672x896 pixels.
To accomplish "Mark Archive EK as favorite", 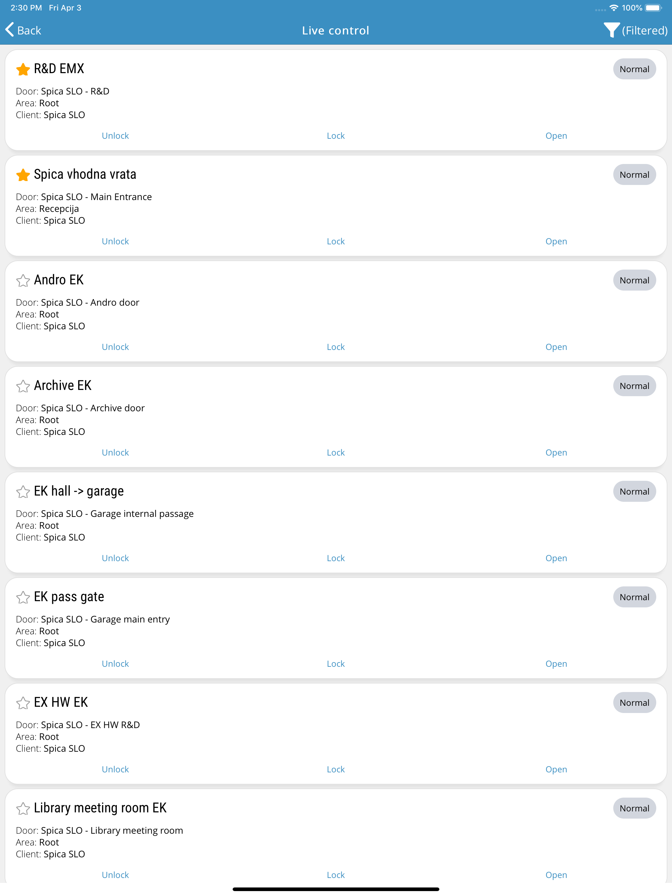I will [23, 386].
